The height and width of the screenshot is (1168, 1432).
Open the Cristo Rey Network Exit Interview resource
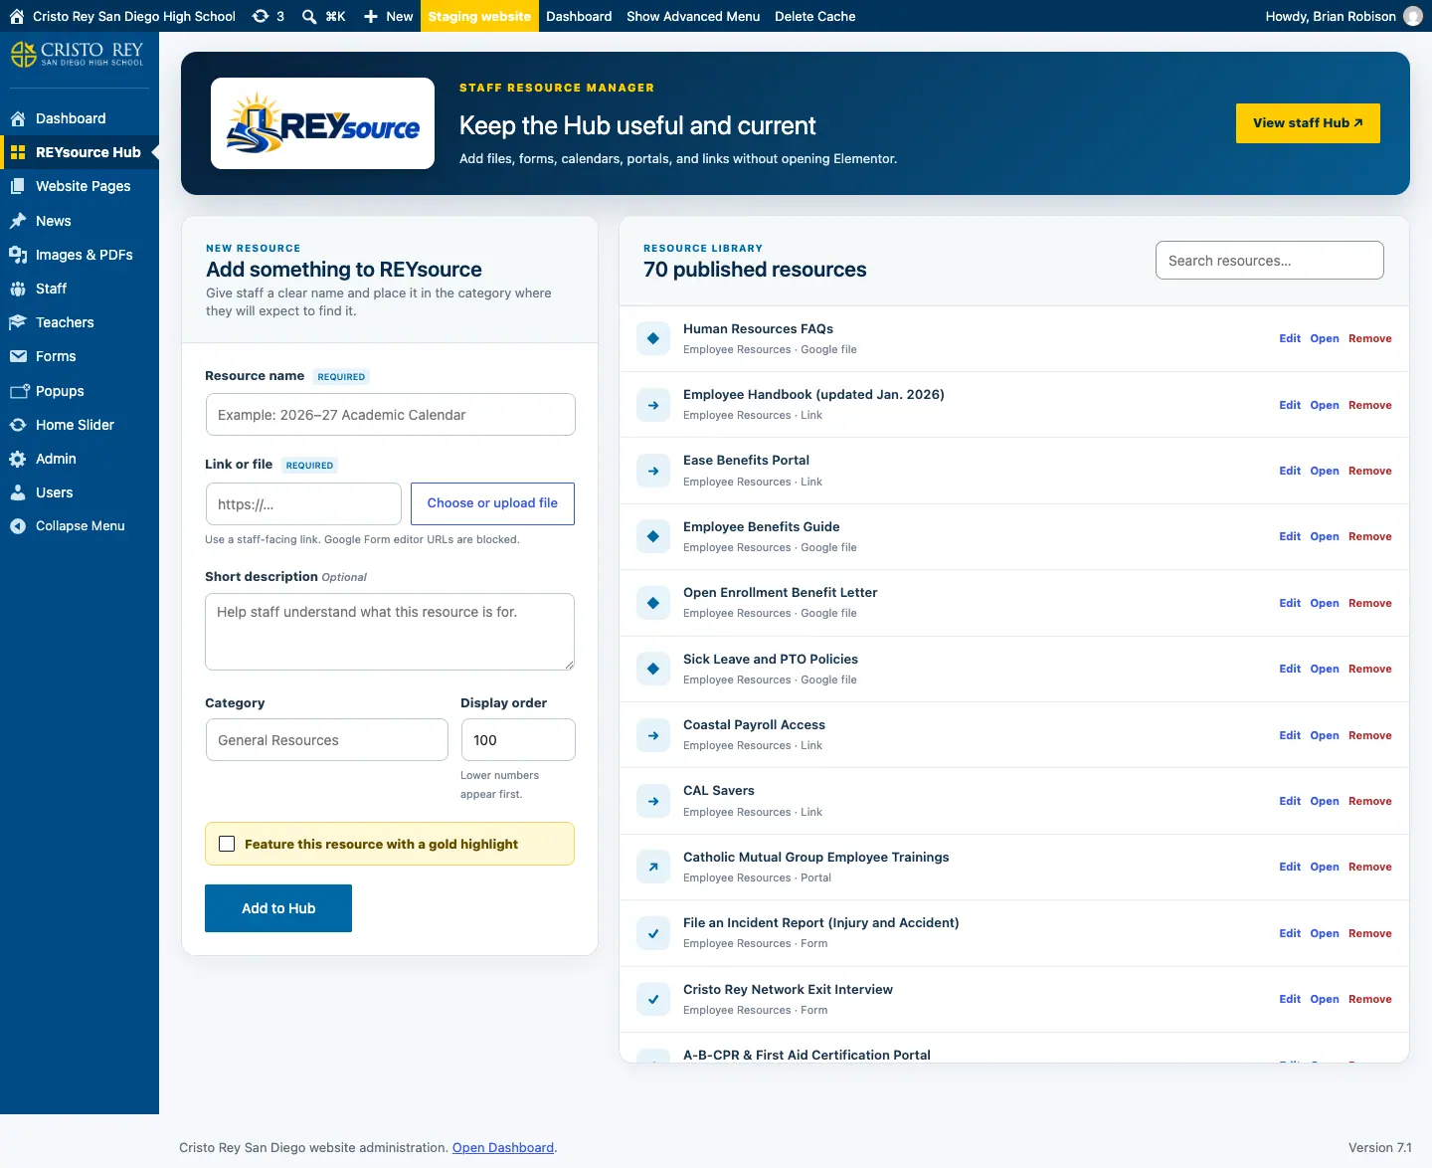tap(1325, 999)
